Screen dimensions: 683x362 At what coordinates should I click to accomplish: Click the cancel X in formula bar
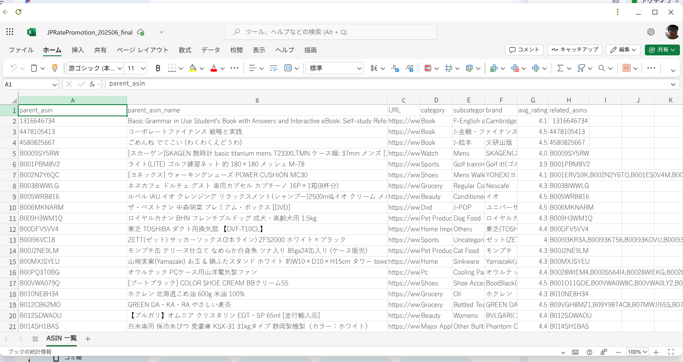tap(68, 84)
